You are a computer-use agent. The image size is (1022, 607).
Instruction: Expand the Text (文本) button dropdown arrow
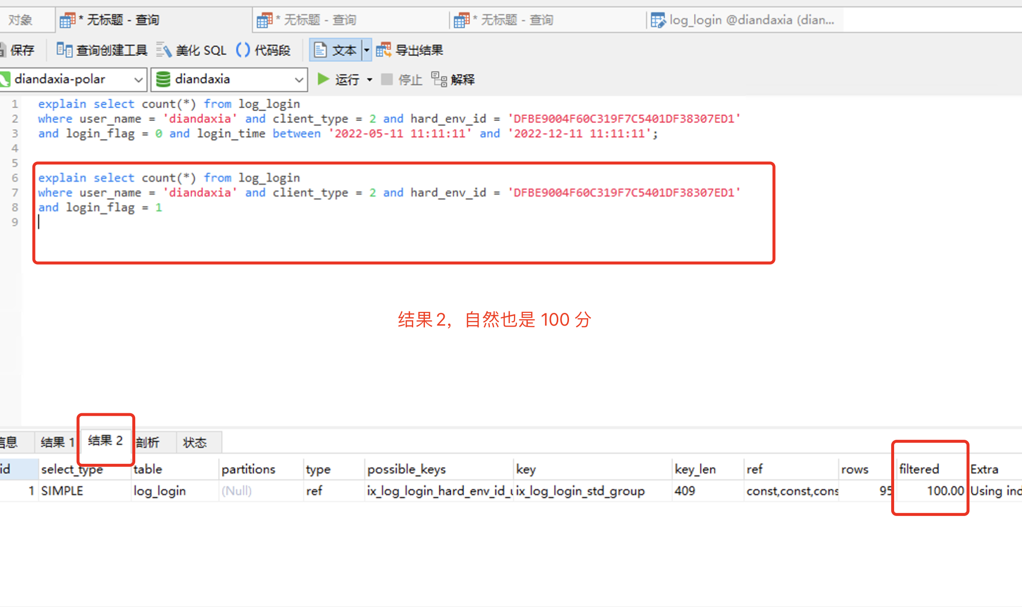[366, 50]
